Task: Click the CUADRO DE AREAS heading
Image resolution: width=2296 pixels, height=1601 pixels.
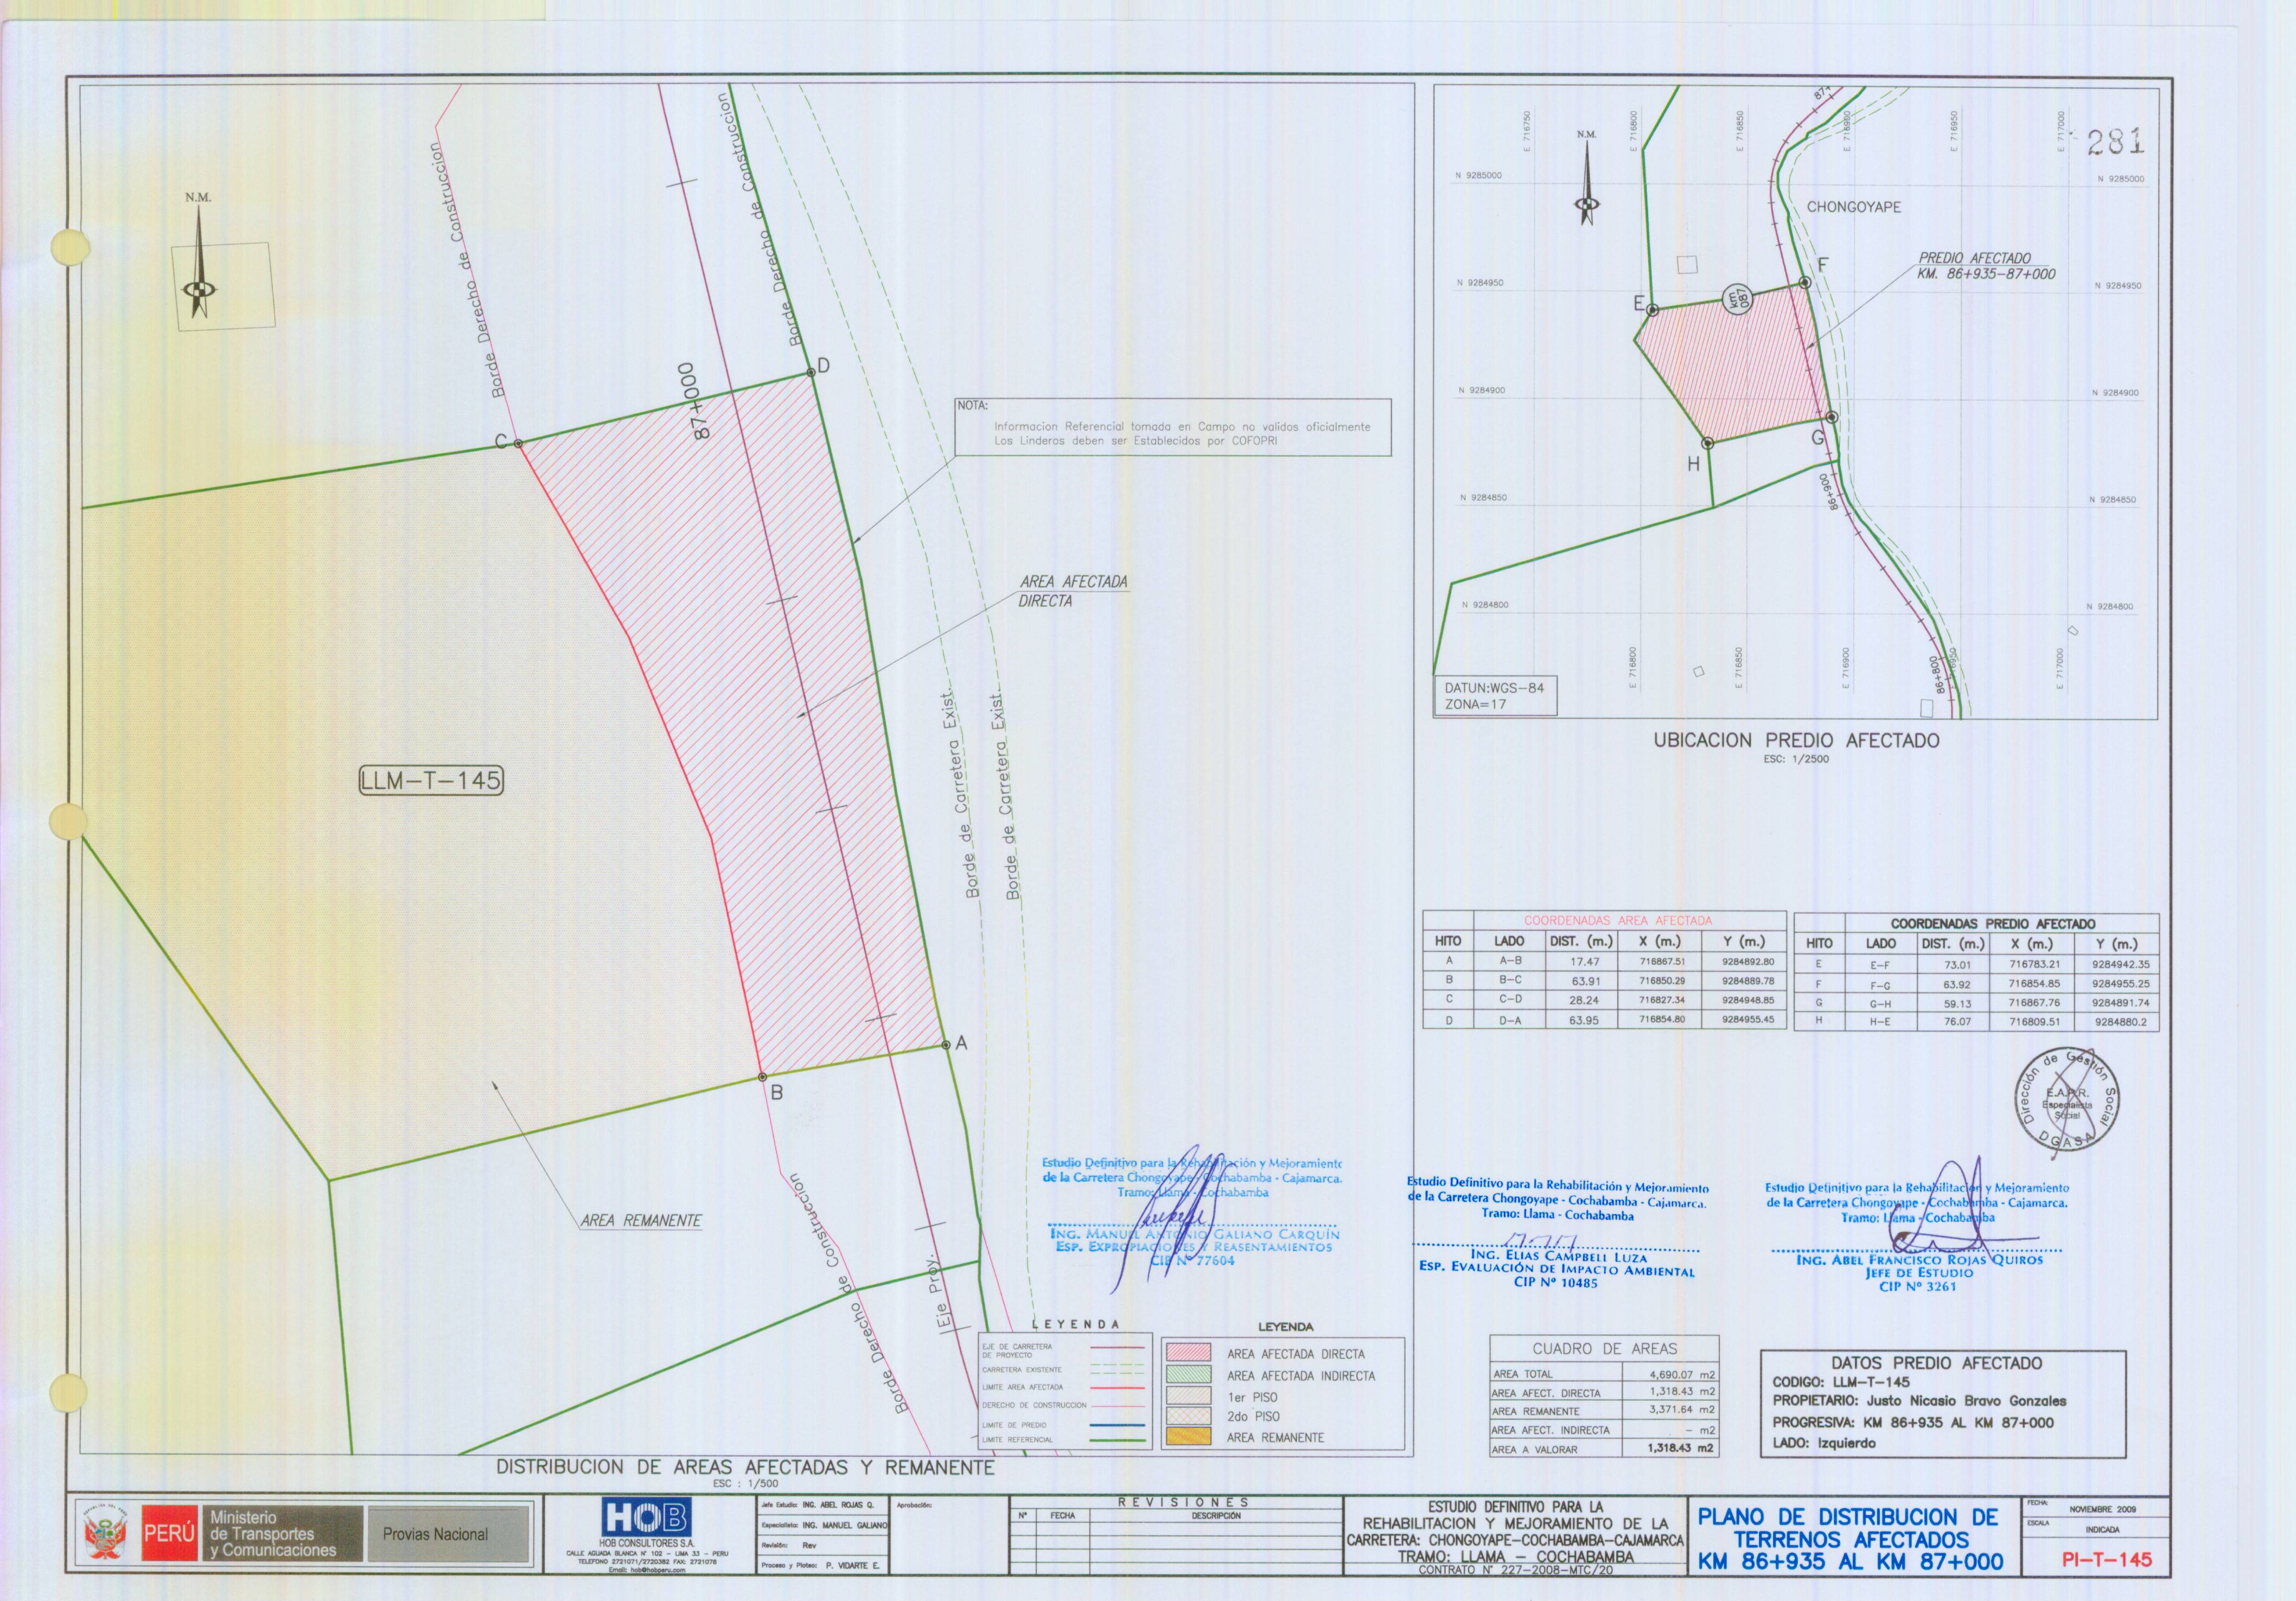Action: click(1604, 1348)
